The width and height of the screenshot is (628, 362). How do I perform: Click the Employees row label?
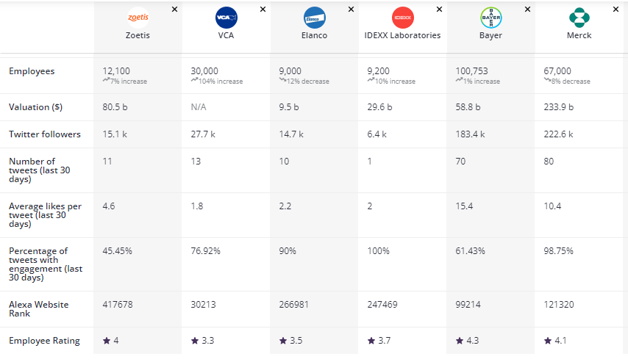pyautogui.click(x=32, y=71)
